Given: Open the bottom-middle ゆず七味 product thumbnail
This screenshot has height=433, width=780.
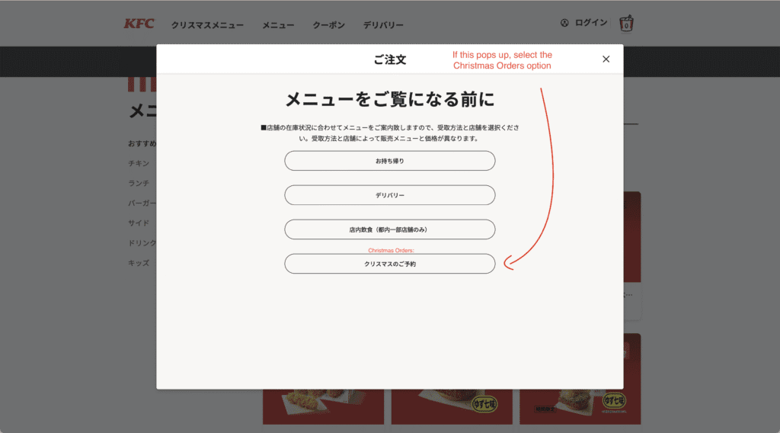Looking at the screenshot, I should [x=452, y=406].
